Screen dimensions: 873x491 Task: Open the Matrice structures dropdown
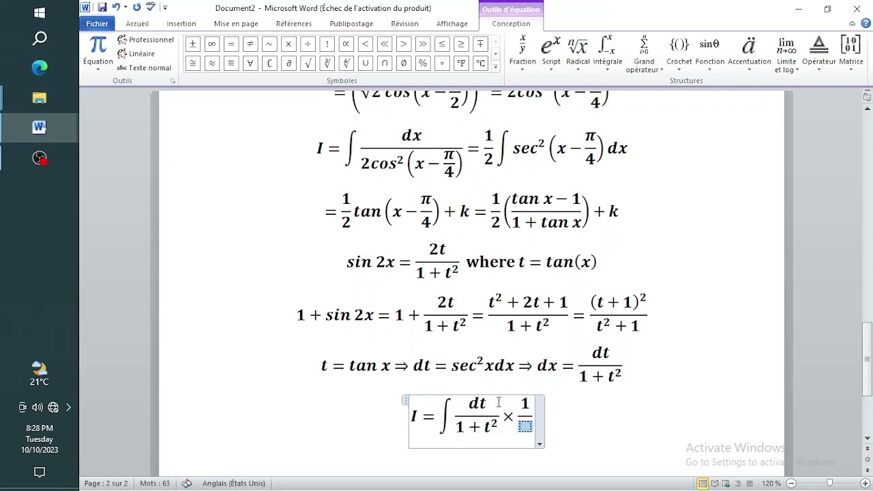click(x=851, y=53)
